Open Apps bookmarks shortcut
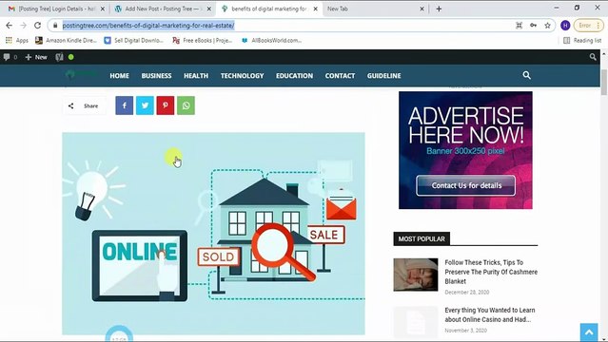This screenshot has width=608, height=342. pyautogui.click(x=17, y=40)
